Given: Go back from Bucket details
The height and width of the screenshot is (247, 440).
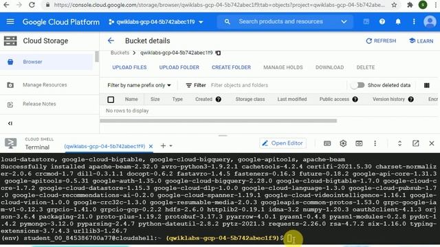Looking at the screenshot, I should pos(111,41).
